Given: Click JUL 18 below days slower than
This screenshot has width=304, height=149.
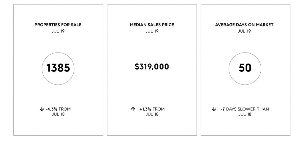Looking at the screenshot, I should [245, 114].
